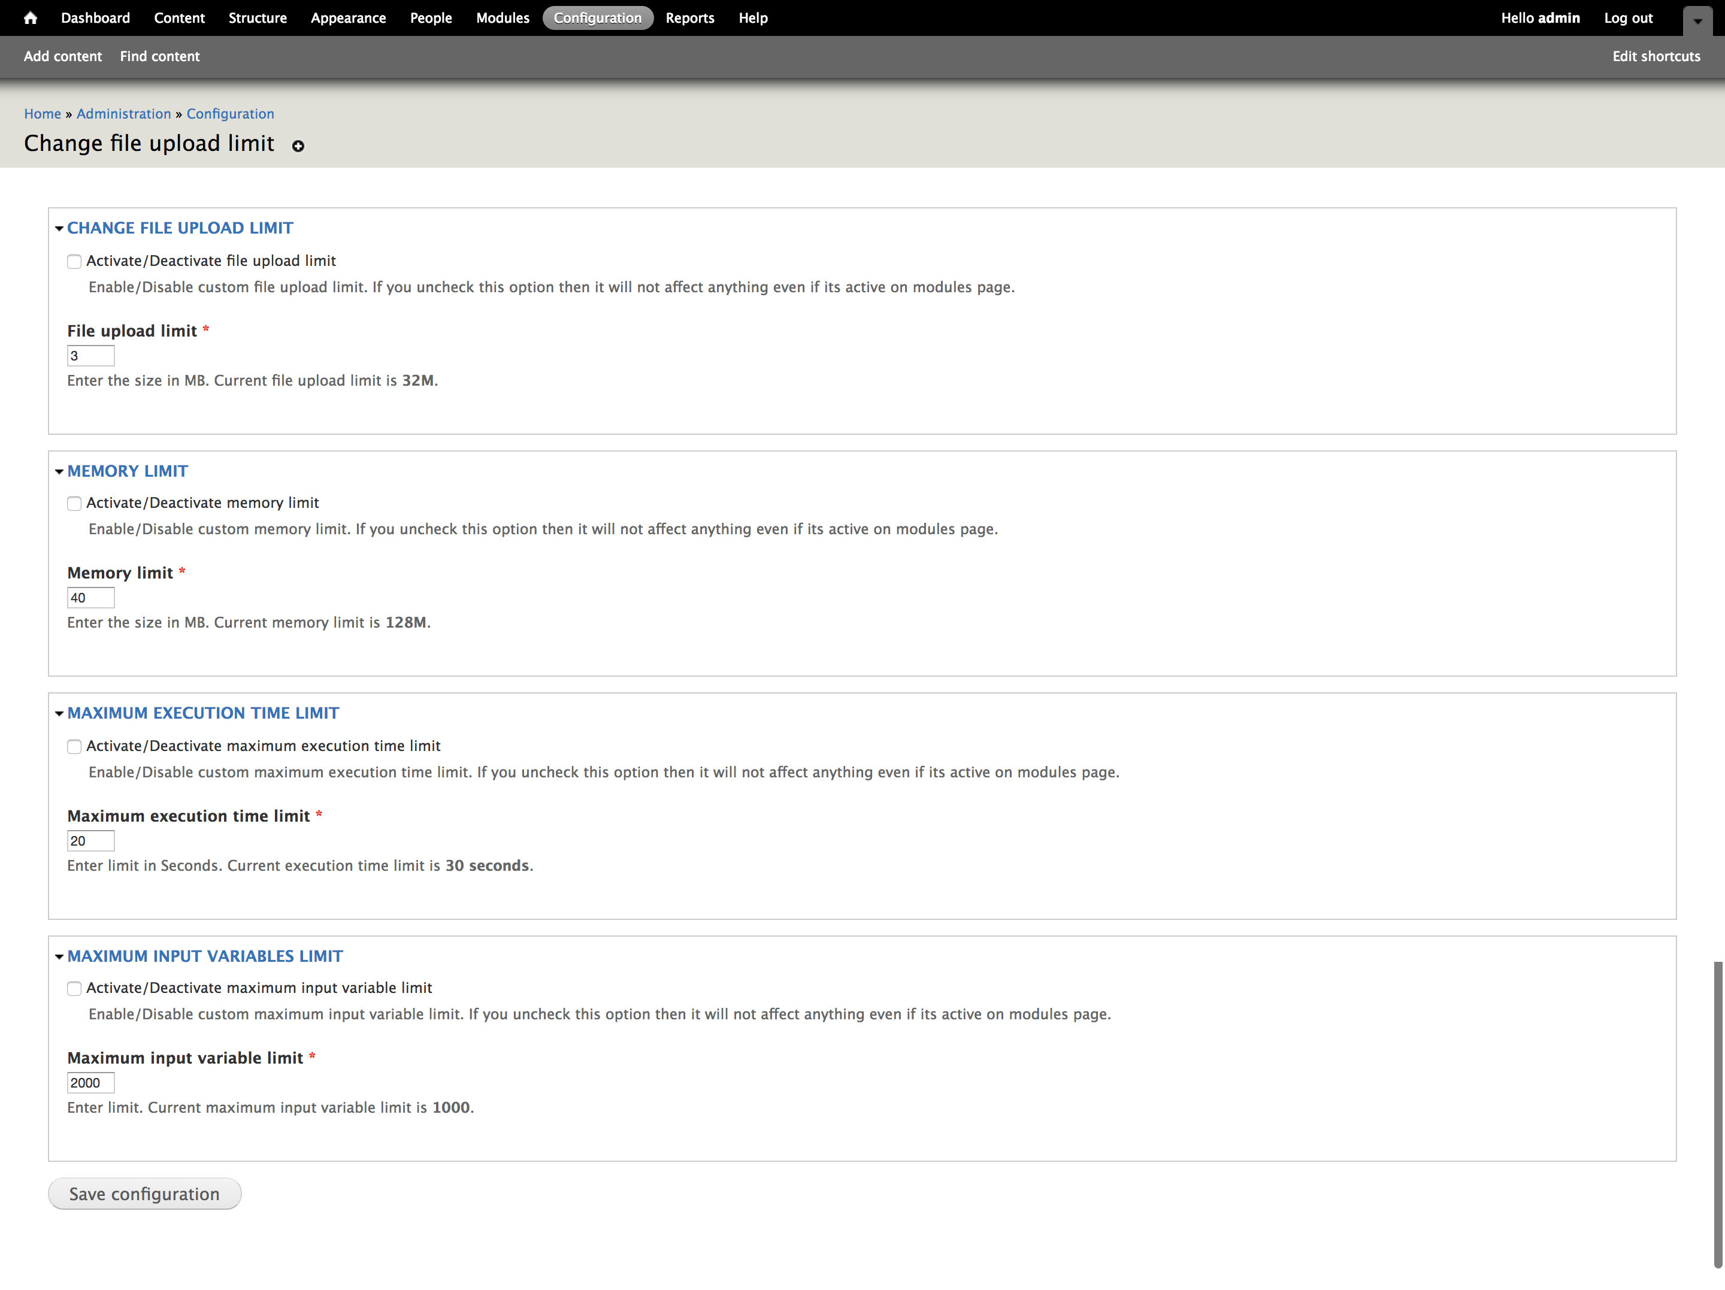Click Add content in the shortcut bar
This screenshot has height=1290, width=1725.
point(62,56)
